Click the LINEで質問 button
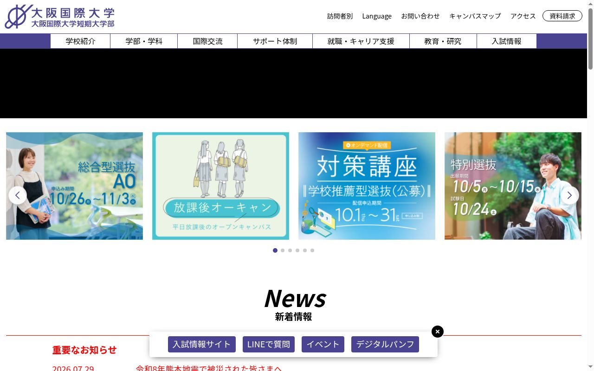The width and height of the screenshot is (594, 371). pyautogui.click(x=269, y=345)
